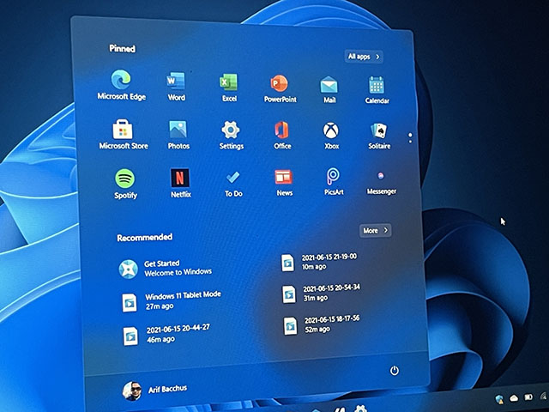549x412 pixels.
Task: Open recommended file 2021-06-15 18-17-56
Action: coord(322,324)
